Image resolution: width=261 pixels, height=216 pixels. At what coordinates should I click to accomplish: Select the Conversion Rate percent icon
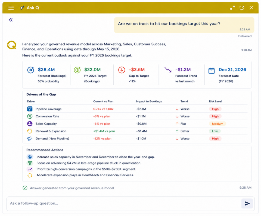(x=30, y=116)
